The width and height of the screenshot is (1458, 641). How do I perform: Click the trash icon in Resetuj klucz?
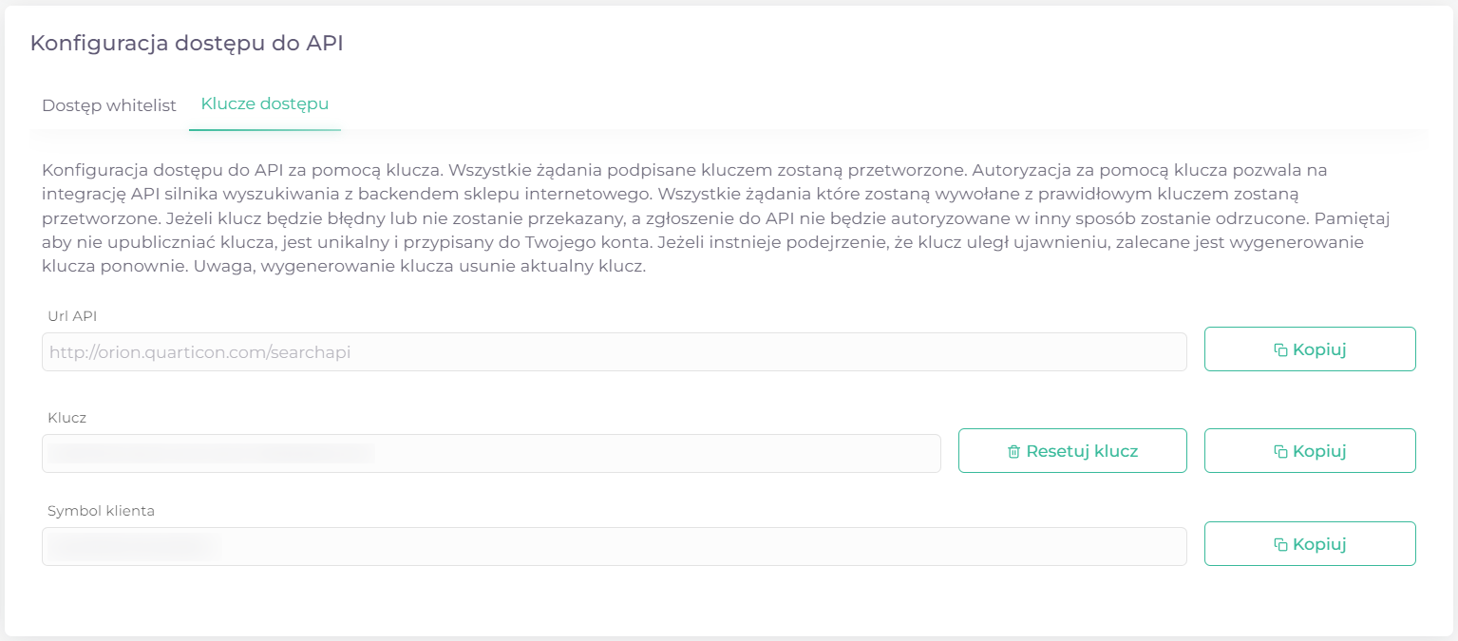1014,451
